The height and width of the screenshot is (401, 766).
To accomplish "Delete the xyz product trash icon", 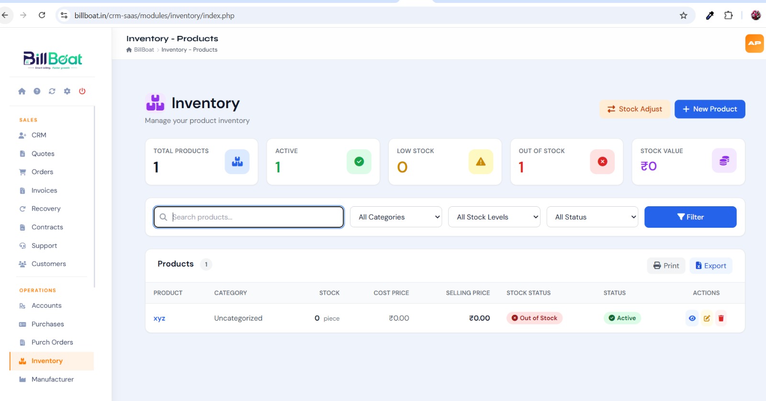I will pyautogui.click(x=721, y=318).
